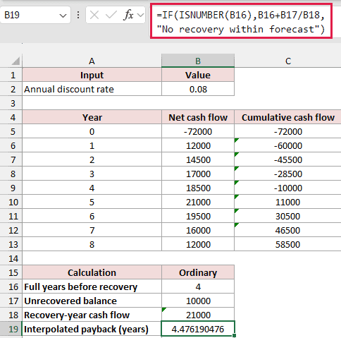The width and height of the screenshot is (341, 338).
Task: Expand the dropdown arrow beside fx
Action: pyautogui.click(x=140, y=16)
